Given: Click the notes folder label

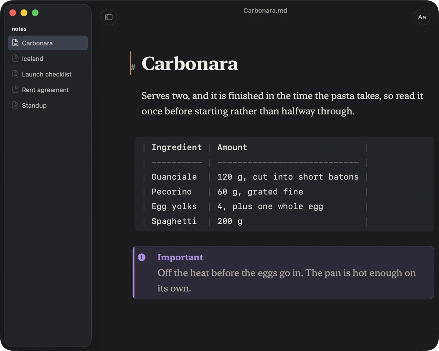Looking at the screenshot, I should 19,29.
